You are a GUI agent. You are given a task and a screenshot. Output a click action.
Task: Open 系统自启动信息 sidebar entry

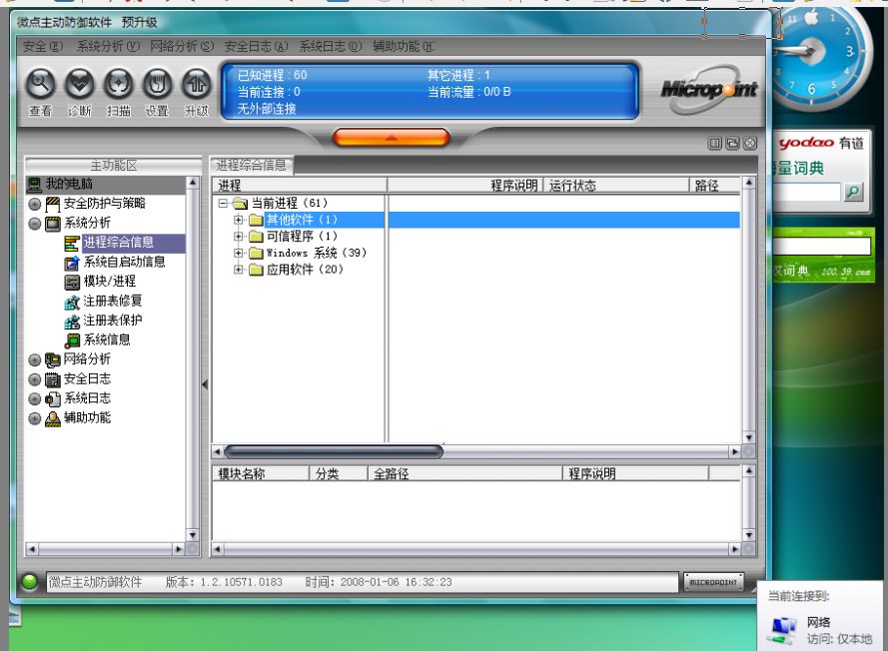click(124, 262)
